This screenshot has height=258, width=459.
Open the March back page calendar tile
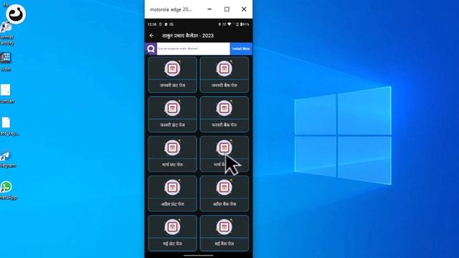[224, 154]
